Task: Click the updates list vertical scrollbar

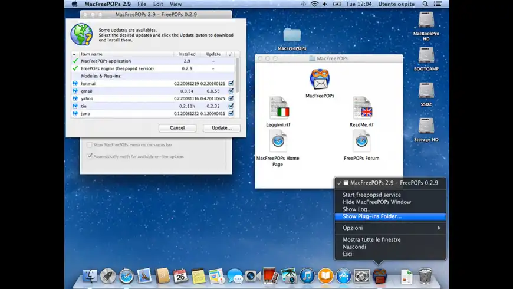Action: [x=237, y=75]
